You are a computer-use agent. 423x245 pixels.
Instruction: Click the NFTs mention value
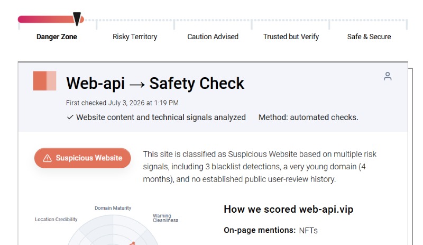click(308, 231)
